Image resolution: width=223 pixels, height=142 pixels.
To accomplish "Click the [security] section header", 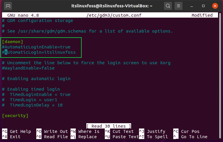I will click(15, 116).
